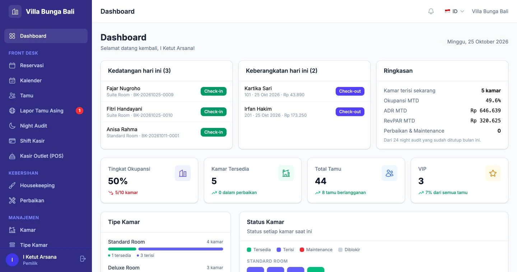
Task: Click the Kalender icon in sidebar
Action: 12,80
